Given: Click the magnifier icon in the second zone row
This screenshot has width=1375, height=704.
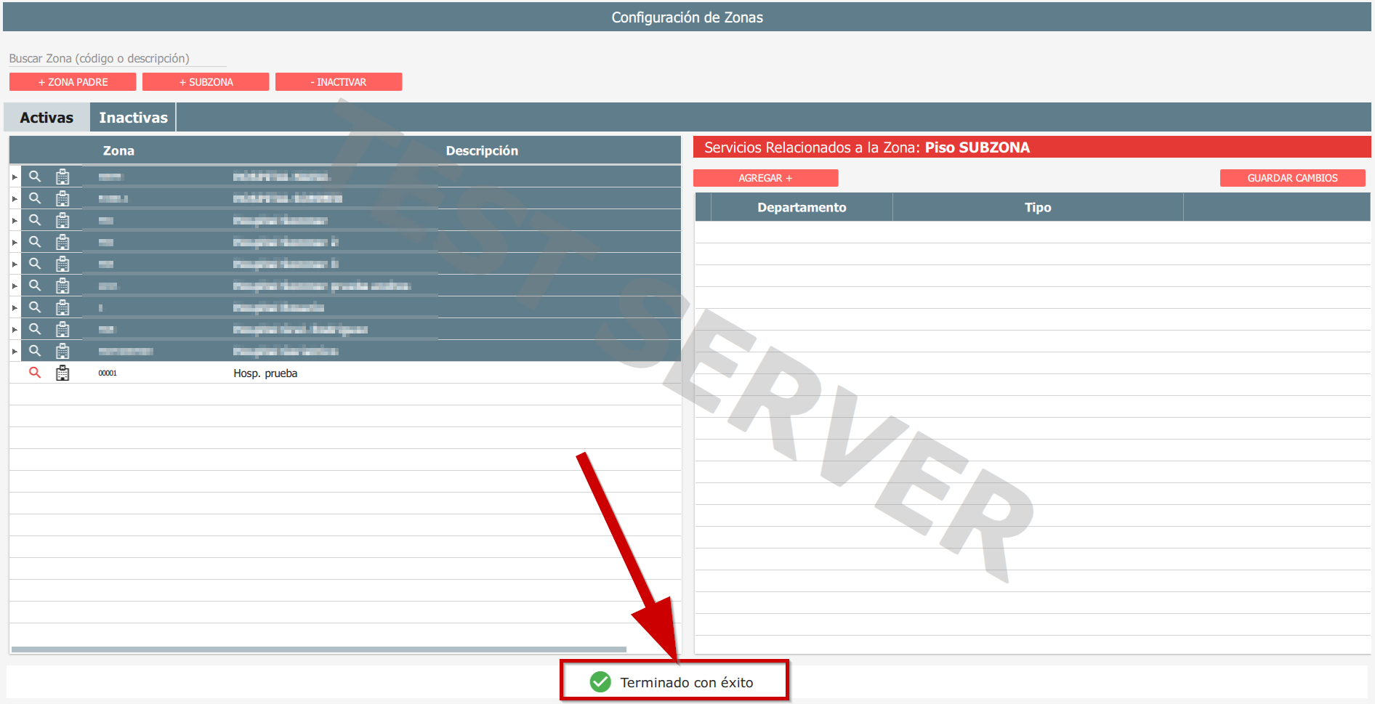Looking at the screenshot, I should pos(34,198).
